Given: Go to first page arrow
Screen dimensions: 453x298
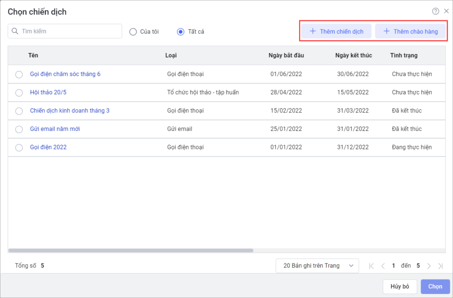Looking at the screenshot, I should click(372, 266).
